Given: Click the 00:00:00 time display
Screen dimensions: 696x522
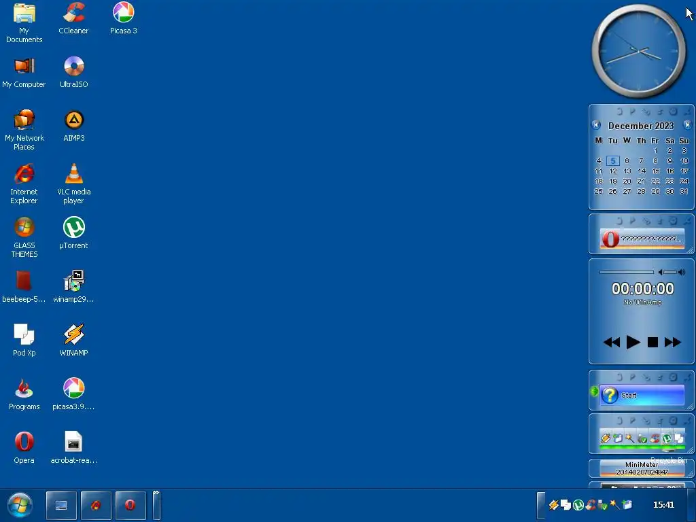Looking at the screenshot, I should 643,289.
